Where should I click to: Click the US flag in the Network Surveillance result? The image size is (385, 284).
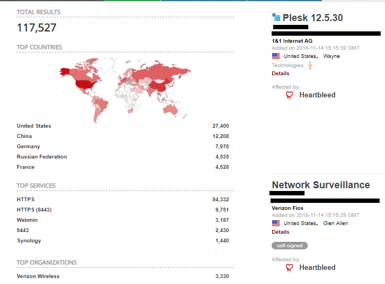[276, 223]
